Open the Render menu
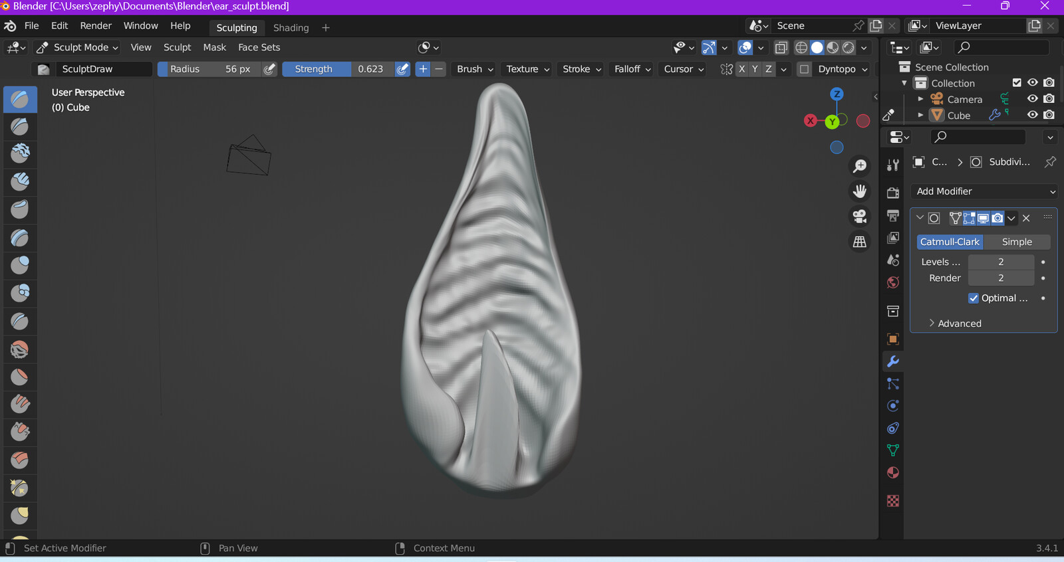 96,26
